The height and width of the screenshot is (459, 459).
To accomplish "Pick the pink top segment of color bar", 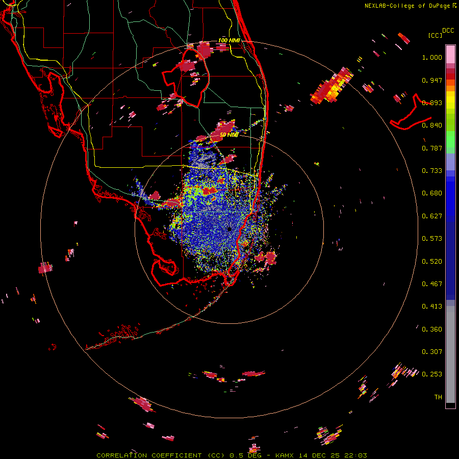I will click(450, 55).
